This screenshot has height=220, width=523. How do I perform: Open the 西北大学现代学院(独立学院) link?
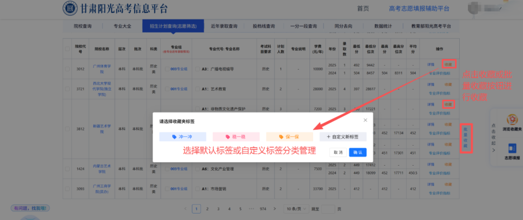(102, 89)
